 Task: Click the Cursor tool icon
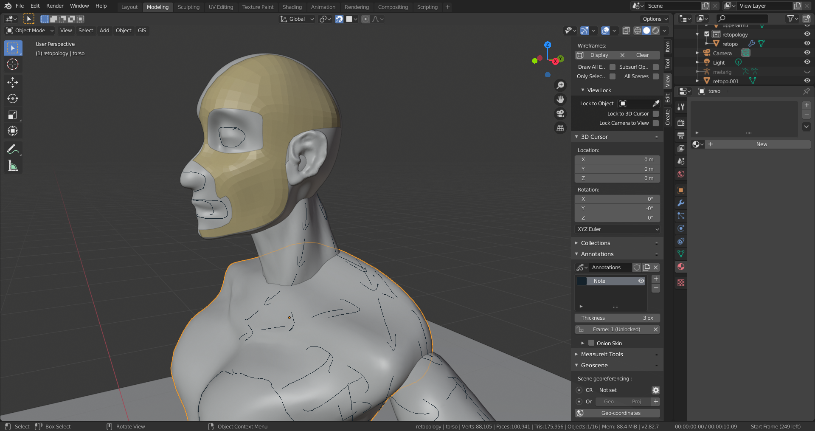[x=13, y=65]
